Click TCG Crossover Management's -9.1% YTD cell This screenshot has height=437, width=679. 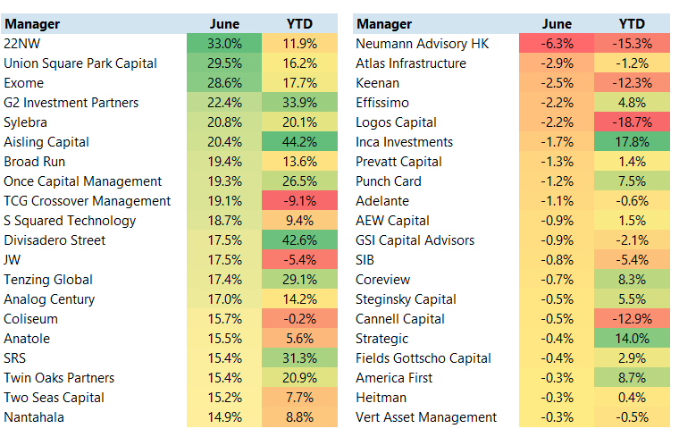[x=299, y=201]
